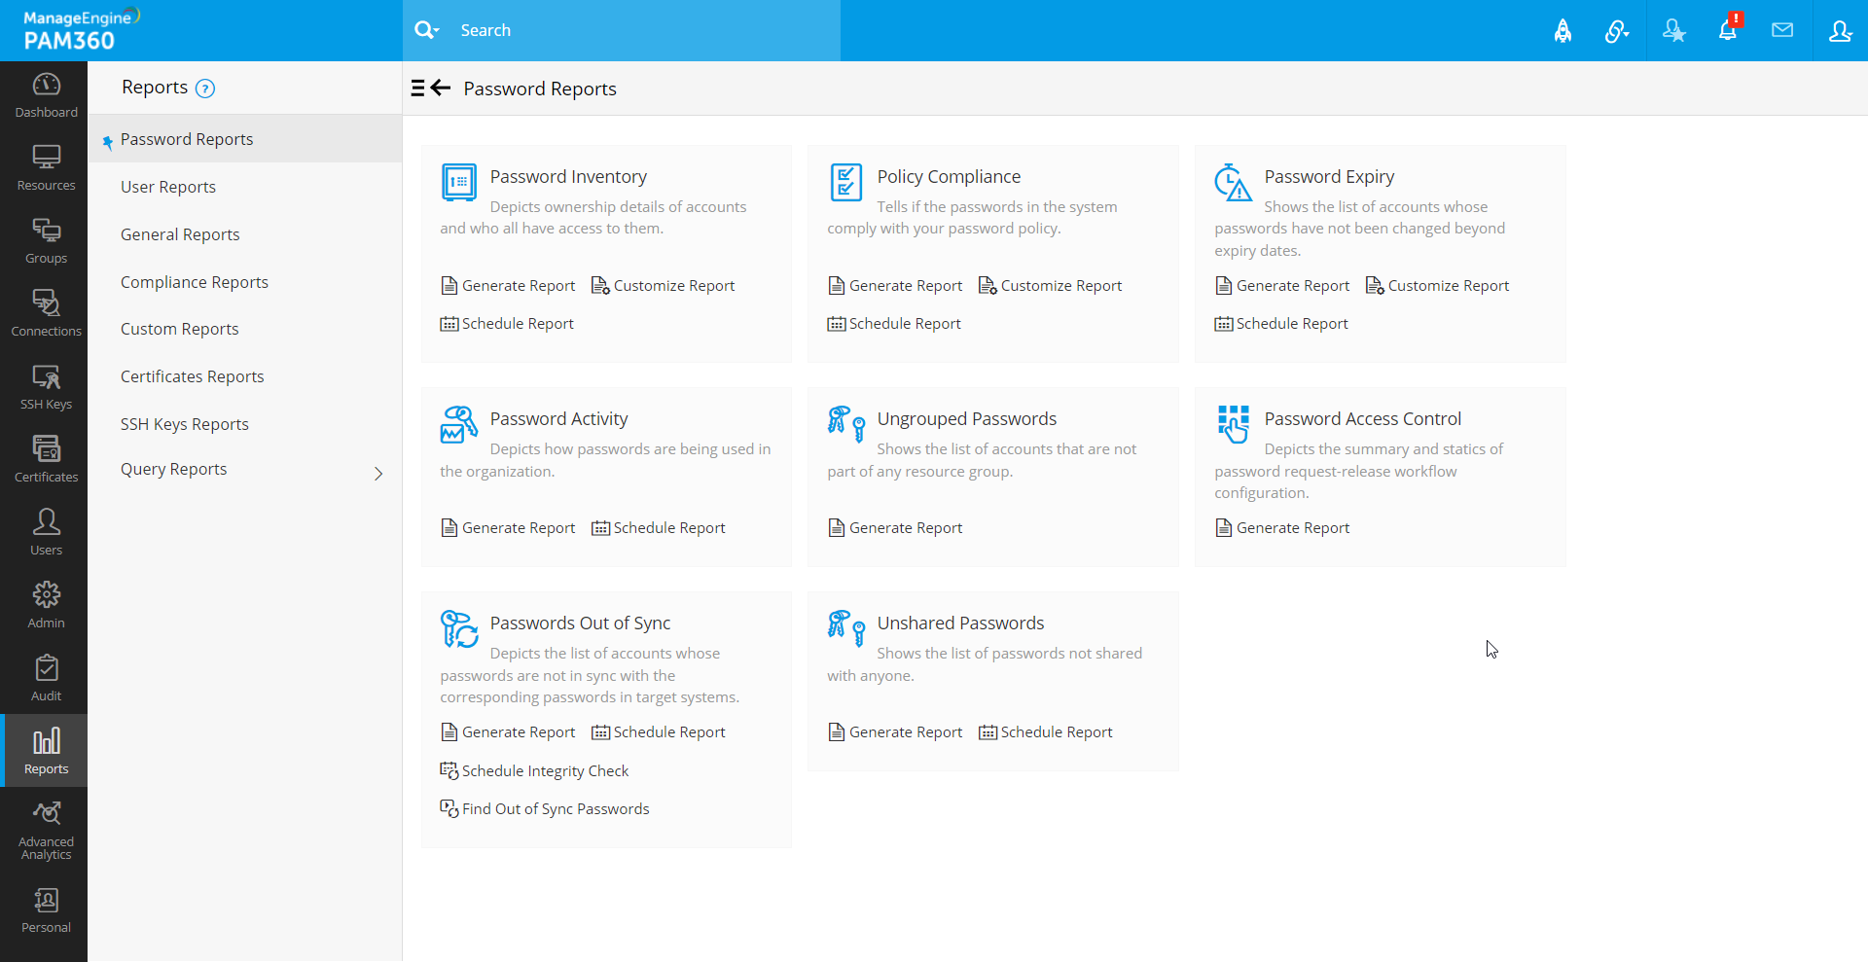Open the Dashboard from the sidebar

click(x=46, y=95)
